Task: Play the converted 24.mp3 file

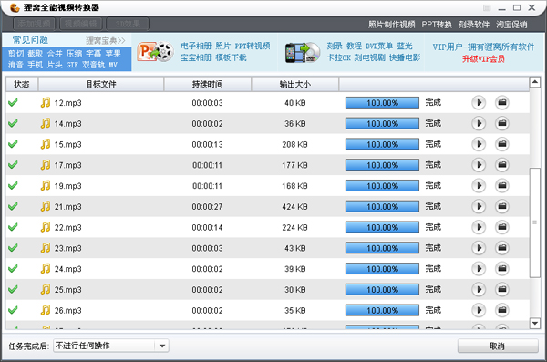Action: click(479, 269)
